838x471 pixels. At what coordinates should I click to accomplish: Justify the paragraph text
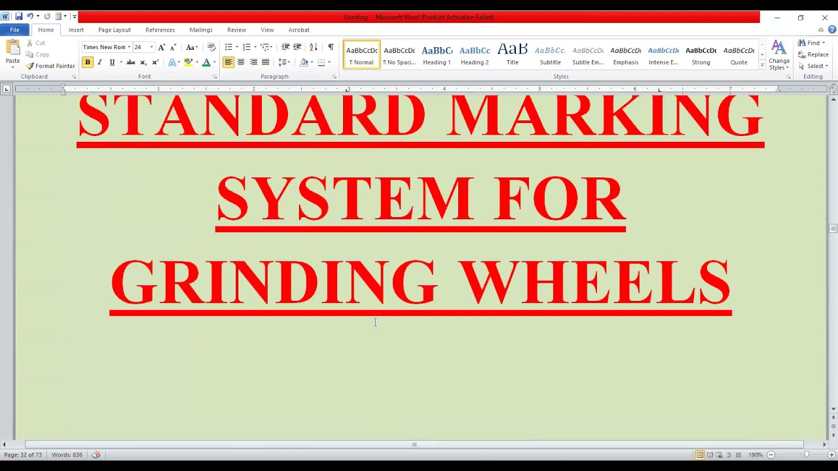265,62
